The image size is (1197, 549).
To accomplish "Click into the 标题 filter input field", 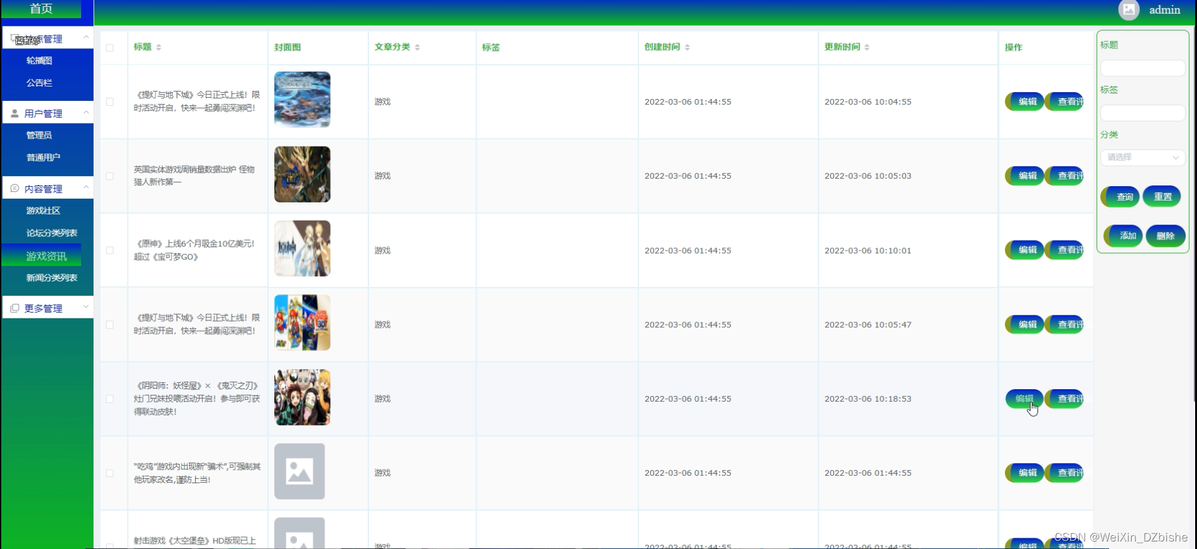I will pos(1142,68).
